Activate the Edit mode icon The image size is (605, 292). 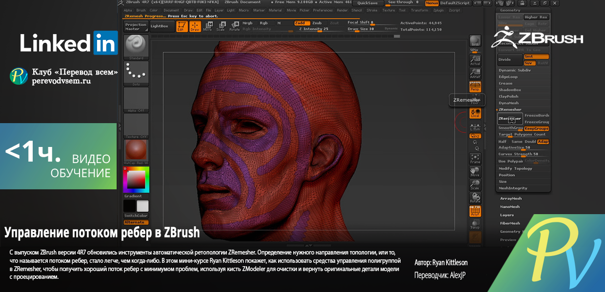(x=182, y=26)
